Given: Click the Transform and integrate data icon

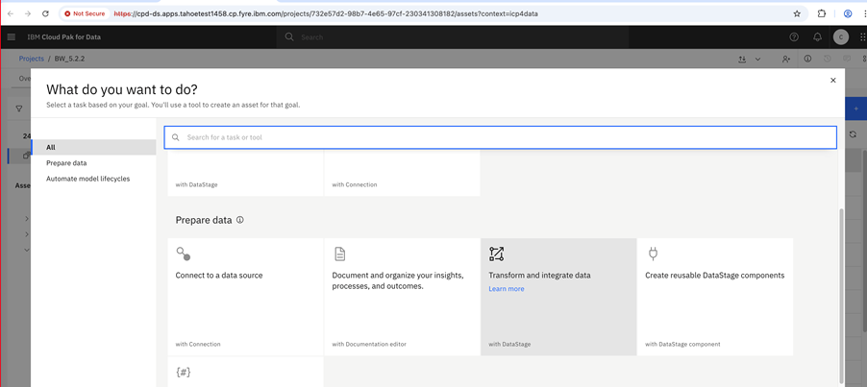Looking at the screenshot, I should [x=497, y=254].
